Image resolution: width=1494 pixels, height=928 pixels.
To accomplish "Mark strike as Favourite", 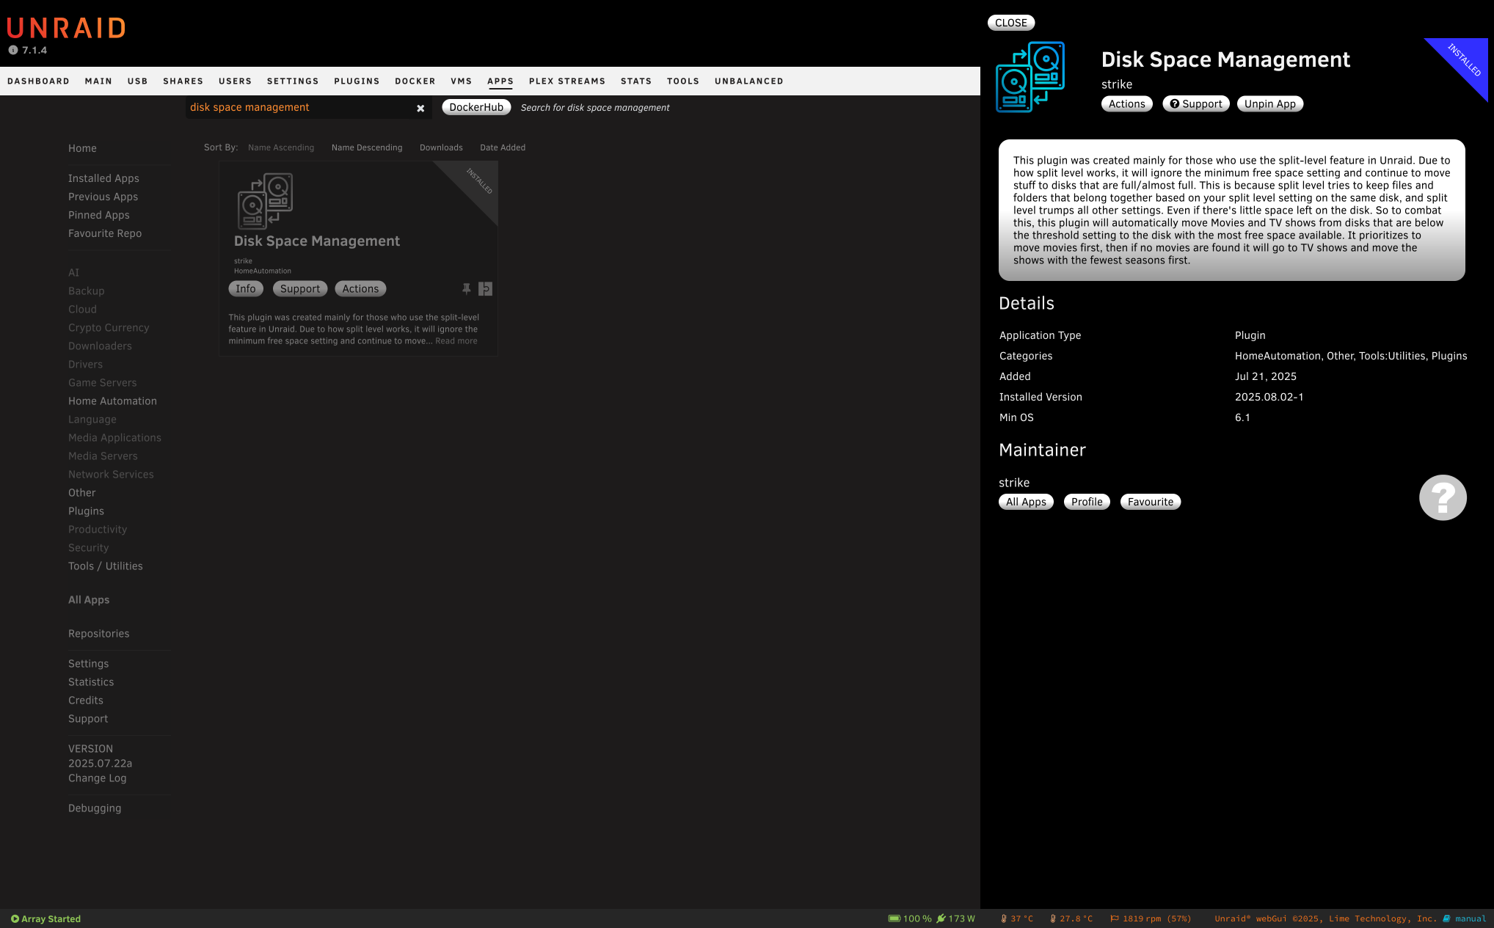I will click(x=1151, y=502).
